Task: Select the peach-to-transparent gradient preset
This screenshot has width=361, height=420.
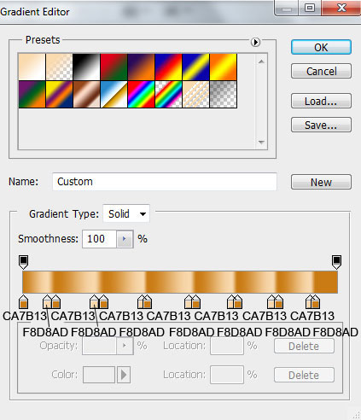Action: [59, 67]
